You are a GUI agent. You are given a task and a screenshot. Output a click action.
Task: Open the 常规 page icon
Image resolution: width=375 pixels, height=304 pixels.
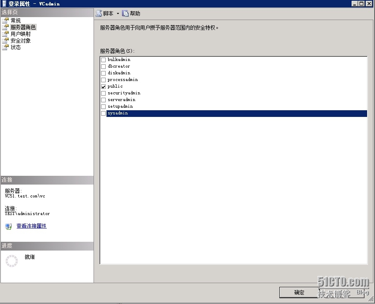point(5,20)
